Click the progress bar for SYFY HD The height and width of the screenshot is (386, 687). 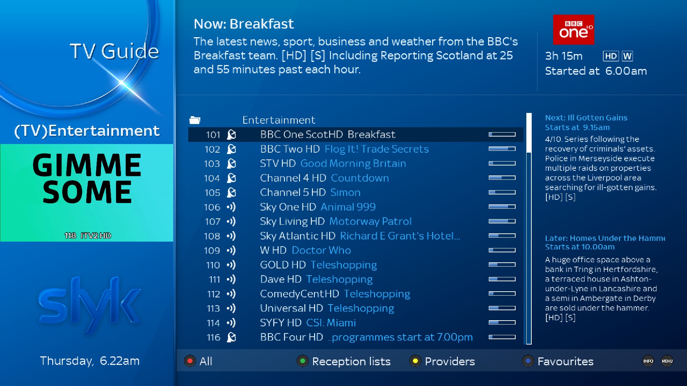[502, 322]
